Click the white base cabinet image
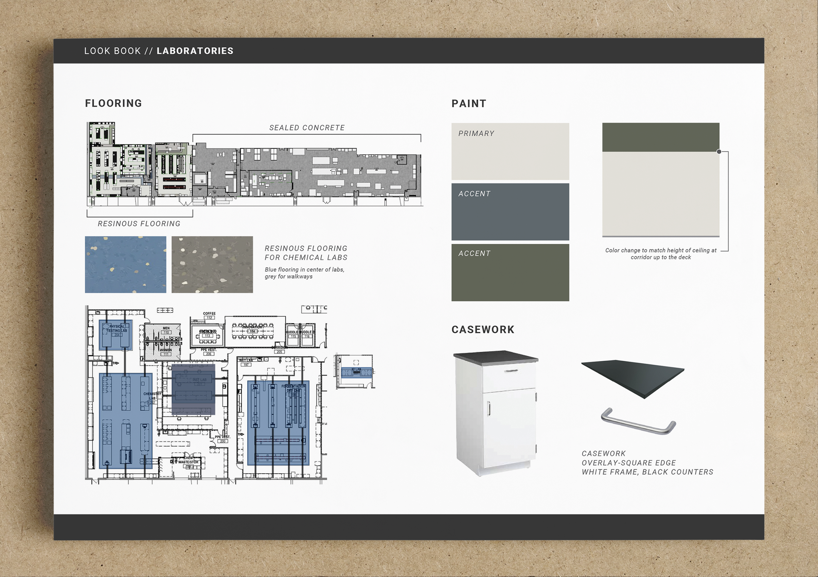 496,413
